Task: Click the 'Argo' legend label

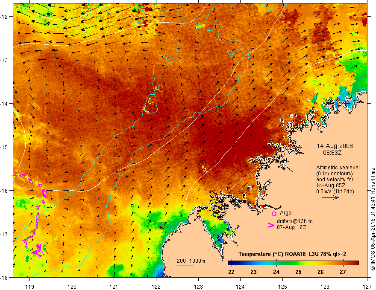Action: 285,213
